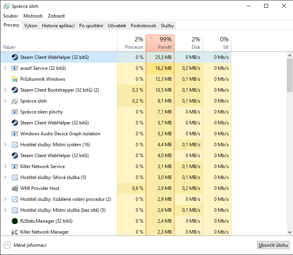Click the RzStats.Manager green icon
The image size is (293, 255).
coord(15,221)
